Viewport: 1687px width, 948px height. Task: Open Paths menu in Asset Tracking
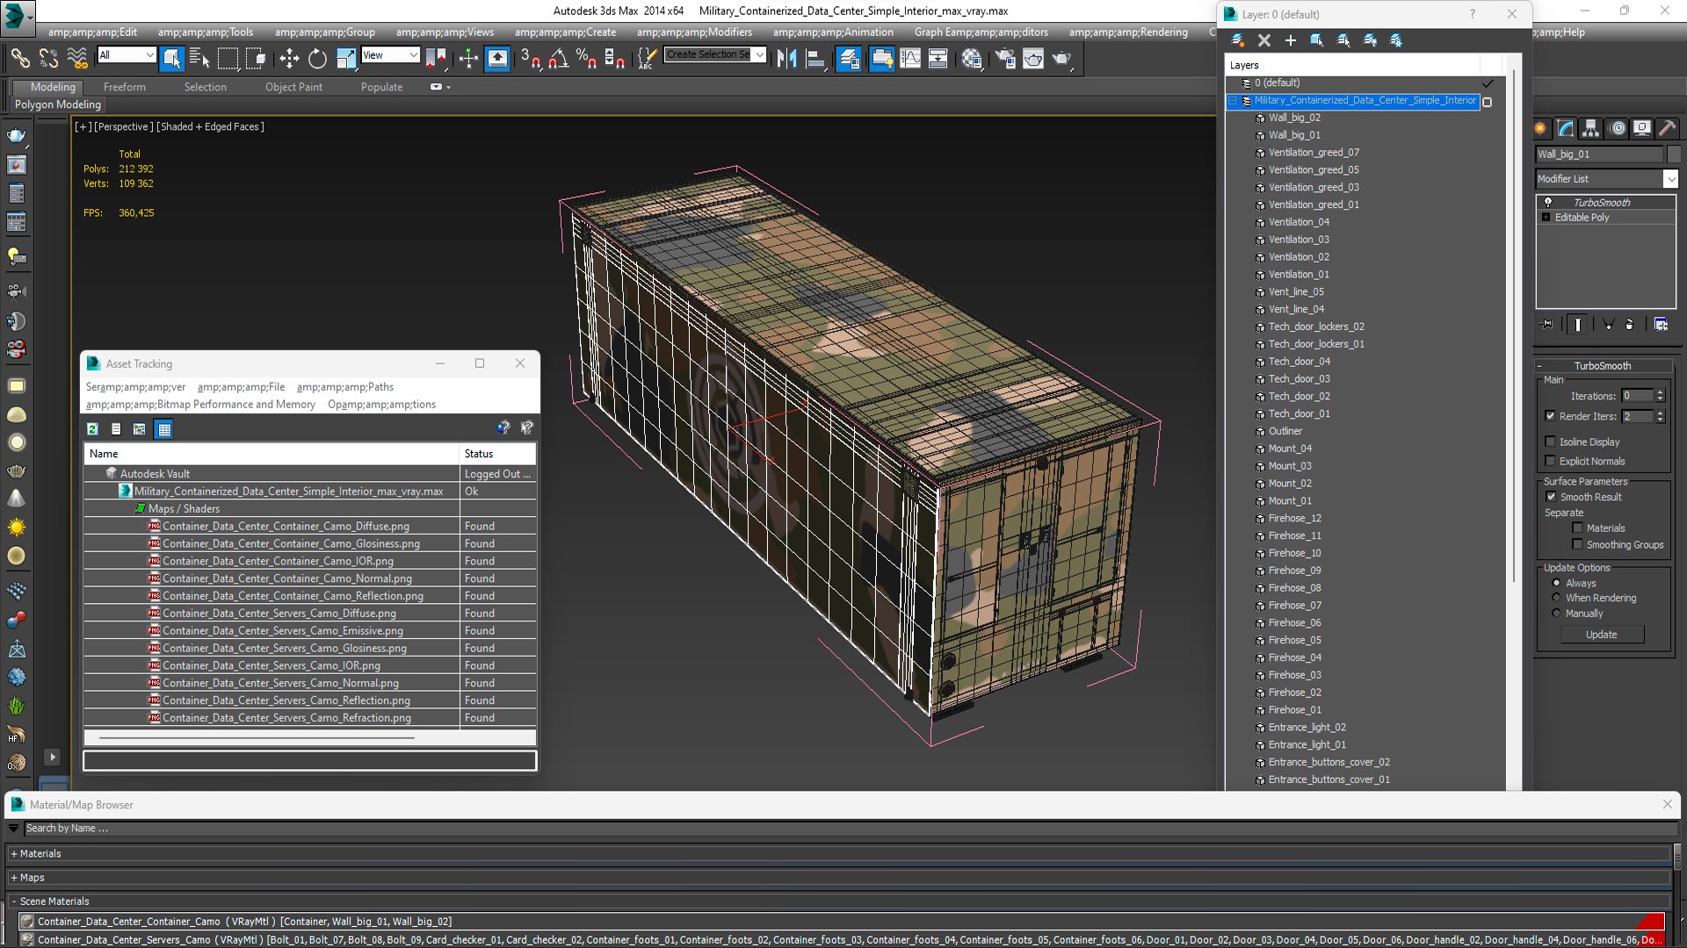click(344, 386)
